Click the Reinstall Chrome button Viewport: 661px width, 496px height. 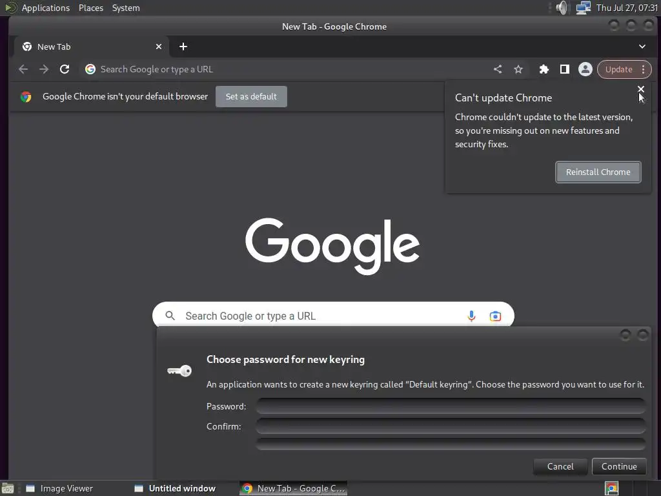pyautogui.click(x=598, y=172)
